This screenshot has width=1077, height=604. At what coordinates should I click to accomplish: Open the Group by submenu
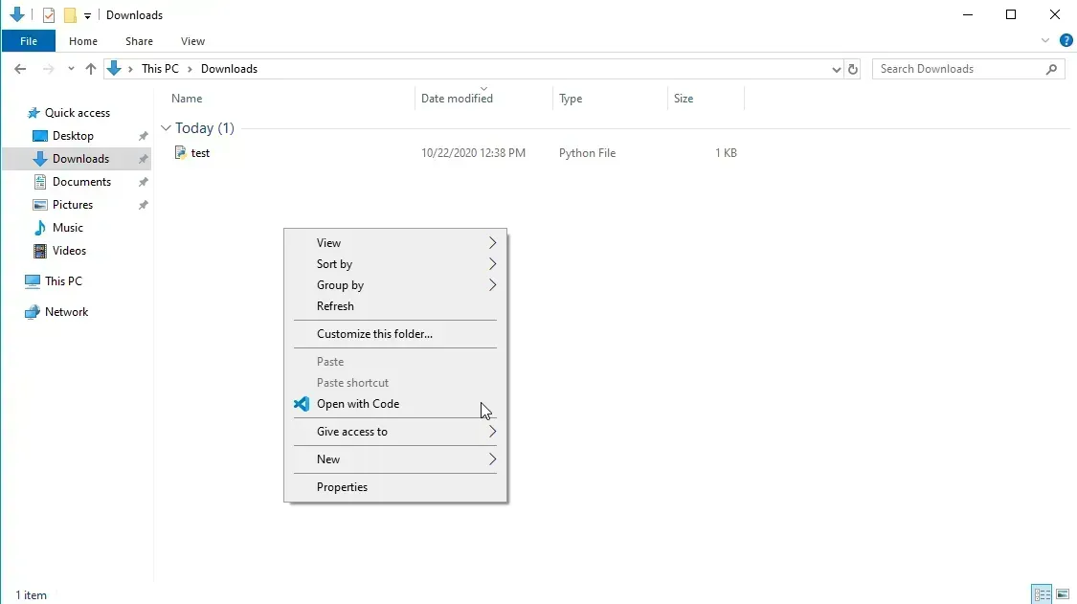pos(395,285)
